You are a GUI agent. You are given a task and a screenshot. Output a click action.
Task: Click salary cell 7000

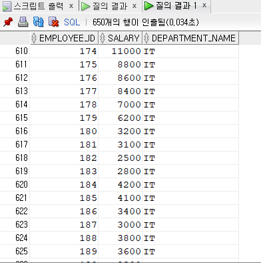click(121, 105)
